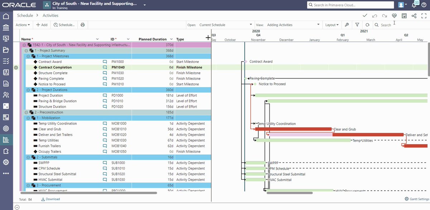Open the gear Settings sidebar icon
430x210 pixels.
click(x=6, y=162)
